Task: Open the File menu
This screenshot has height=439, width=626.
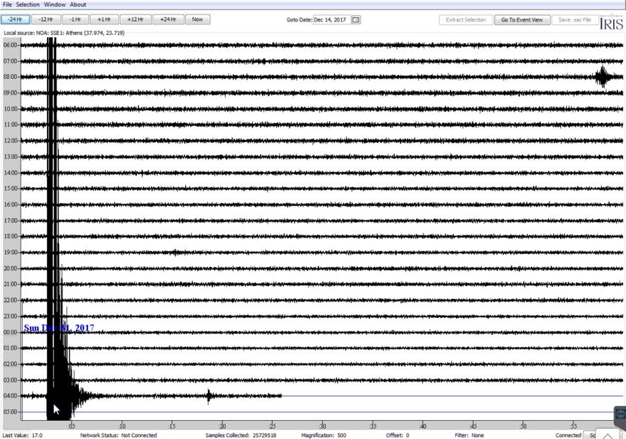Action: [7, 5]
